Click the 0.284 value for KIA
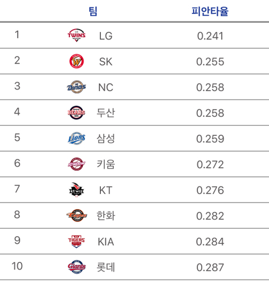Screen dimensions: 269x282 (x=210, y=242)
